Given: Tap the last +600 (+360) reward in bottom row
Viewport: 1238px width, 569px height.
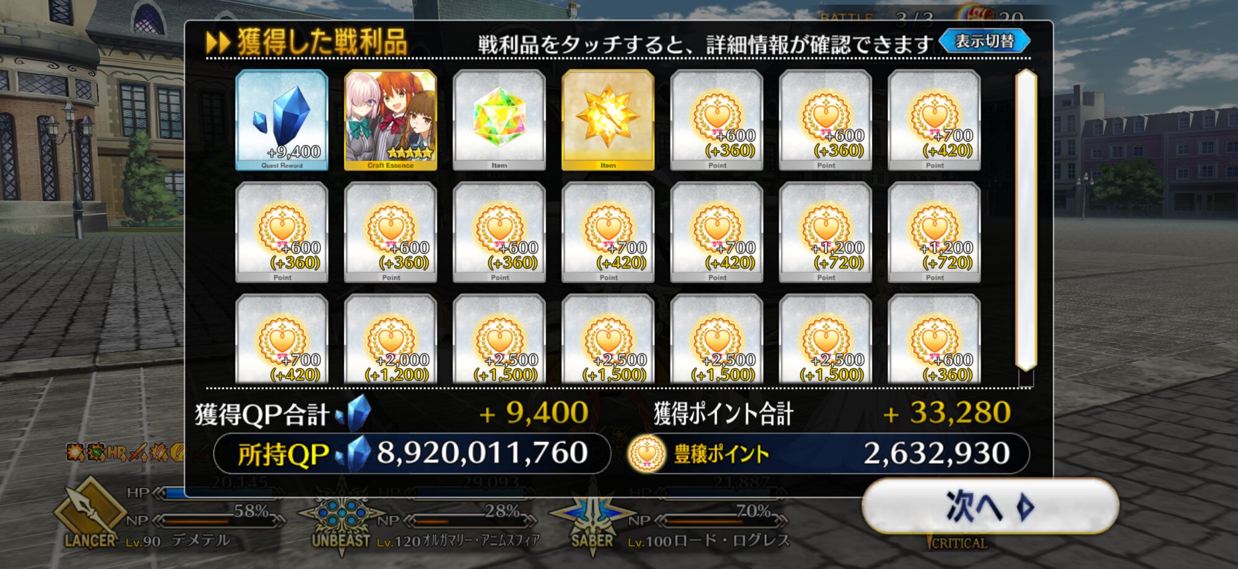Looking at the screenshot, I should point(934,339).
